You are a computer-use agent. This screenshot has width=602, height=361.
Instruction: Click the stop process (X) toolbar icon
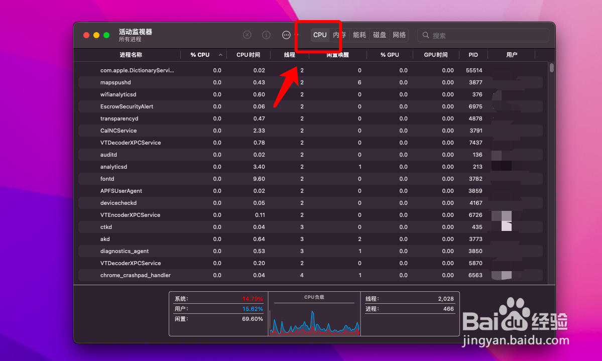click(247, 35)
